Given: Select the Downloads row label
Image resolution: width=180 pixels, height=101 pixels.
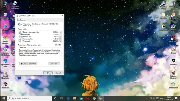Looking at the screenshot, I should (x=27, y=34).
